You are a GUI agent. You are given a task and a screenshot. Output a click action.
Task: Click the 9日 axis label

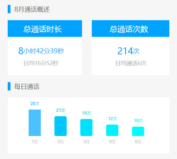click(x=112, y=142)
